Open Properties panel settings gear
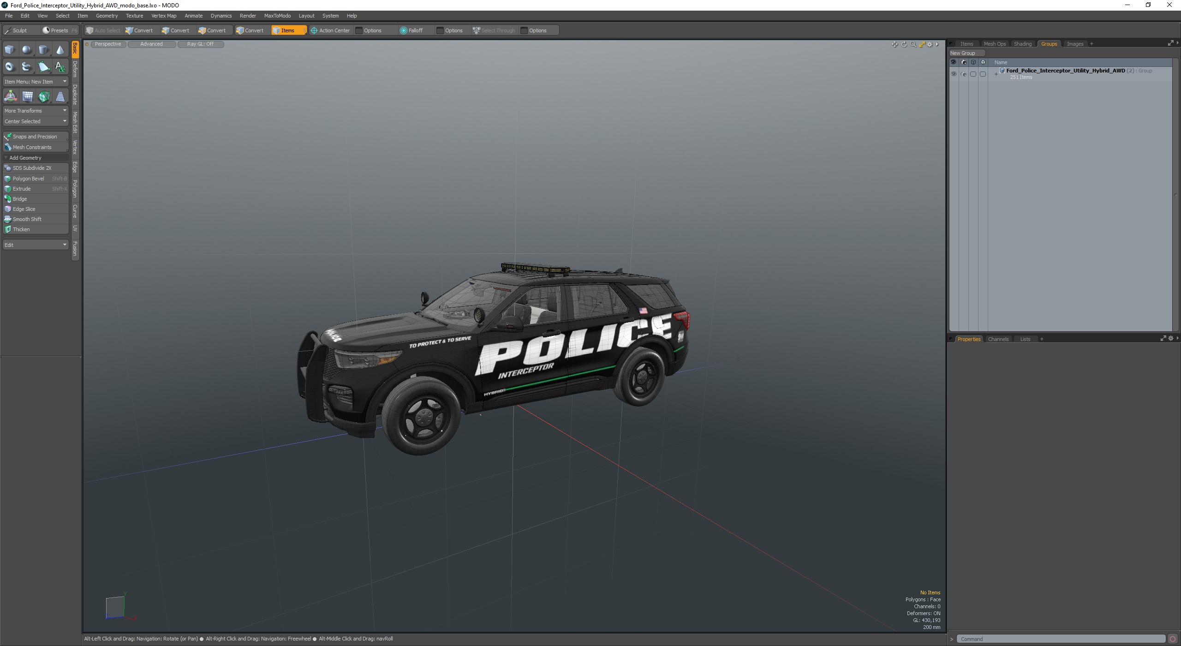 point(1170,339)
